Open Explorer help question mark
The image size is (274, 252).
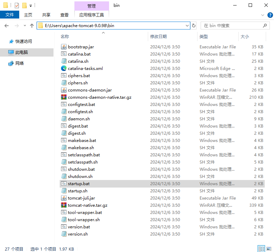pos(270,15)
